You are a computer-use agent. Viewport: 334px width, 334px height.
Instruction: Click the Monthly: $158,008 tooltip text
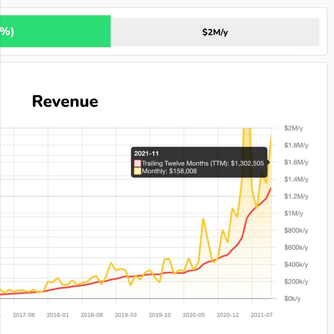point(169,171)
